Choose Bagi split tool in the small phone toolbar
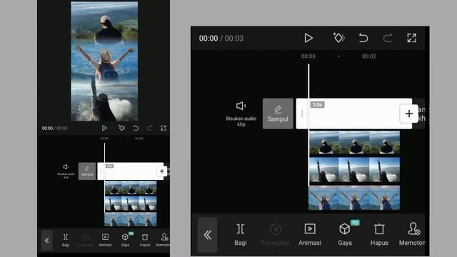This screenshot has height=257, width=457. (x=66, y=241)
